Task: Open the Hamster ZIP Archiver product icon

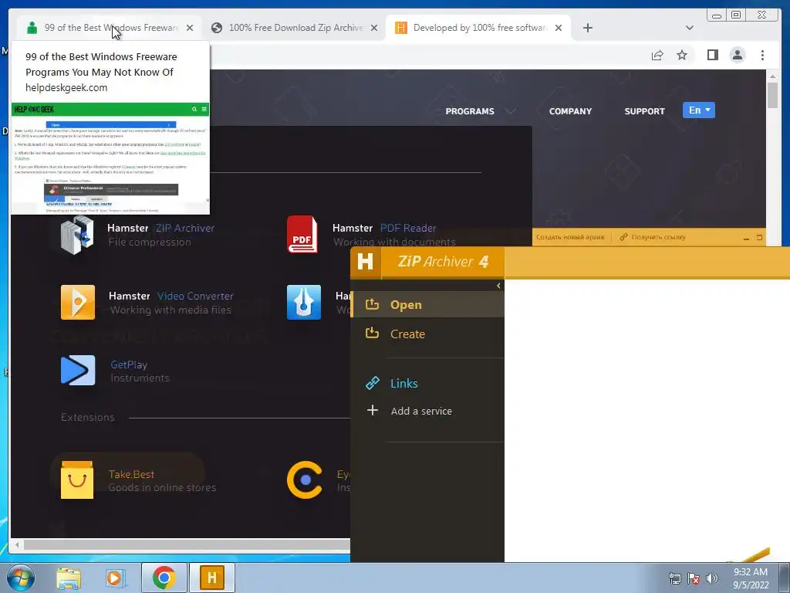Action: (77, 235)
